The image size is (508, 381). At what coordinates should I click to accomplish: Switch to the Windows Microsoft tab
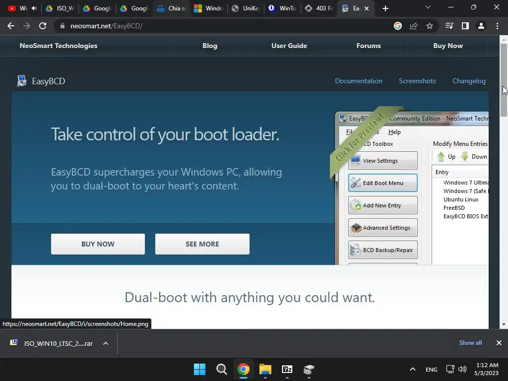(208, 8)
